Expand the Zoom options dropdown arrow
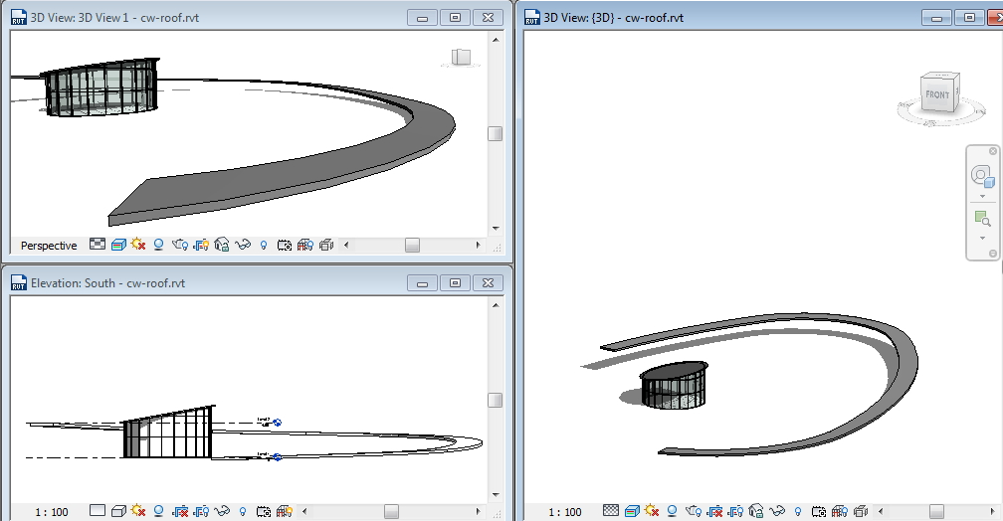This screenshot has height=521, width=1003. [x=982, y=238]
